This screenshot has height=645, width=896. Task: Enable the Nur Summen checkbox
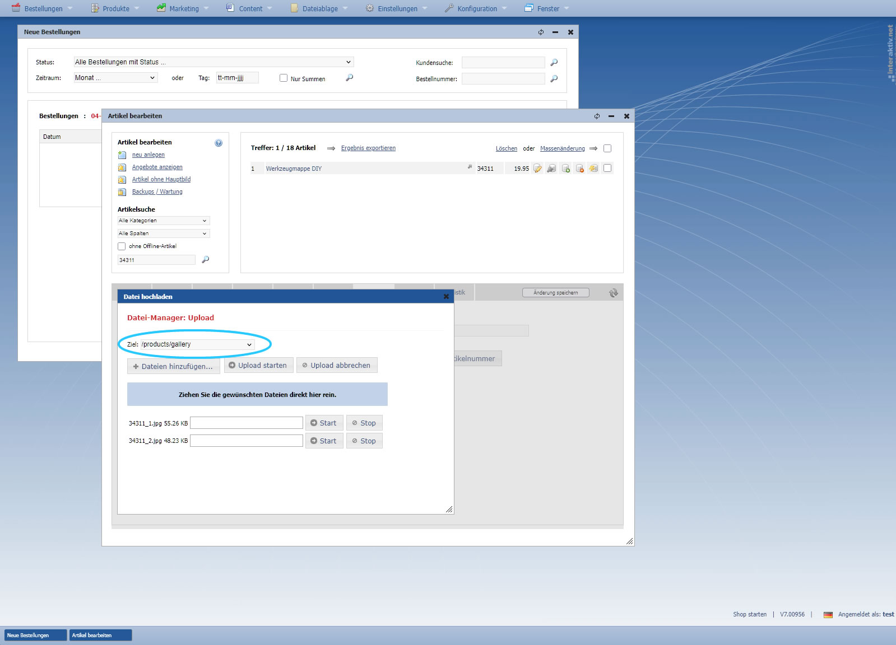pos(284,78)
